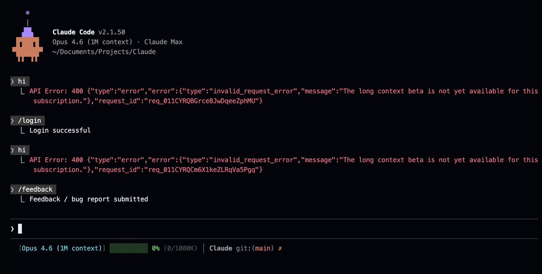The image size is (542, 274).
Task: Click the git:(main) branch indicator
Action: point(255,248)
